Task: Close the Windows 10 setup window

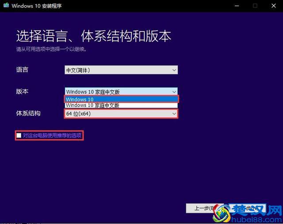Action: (x=274, y=6)
